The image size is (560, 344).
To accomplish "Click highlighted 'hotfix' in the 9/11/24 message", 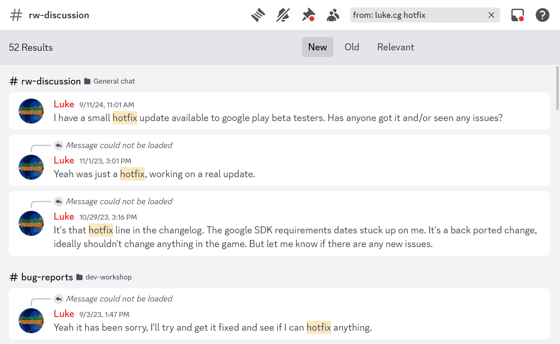I will coord(125,118).
